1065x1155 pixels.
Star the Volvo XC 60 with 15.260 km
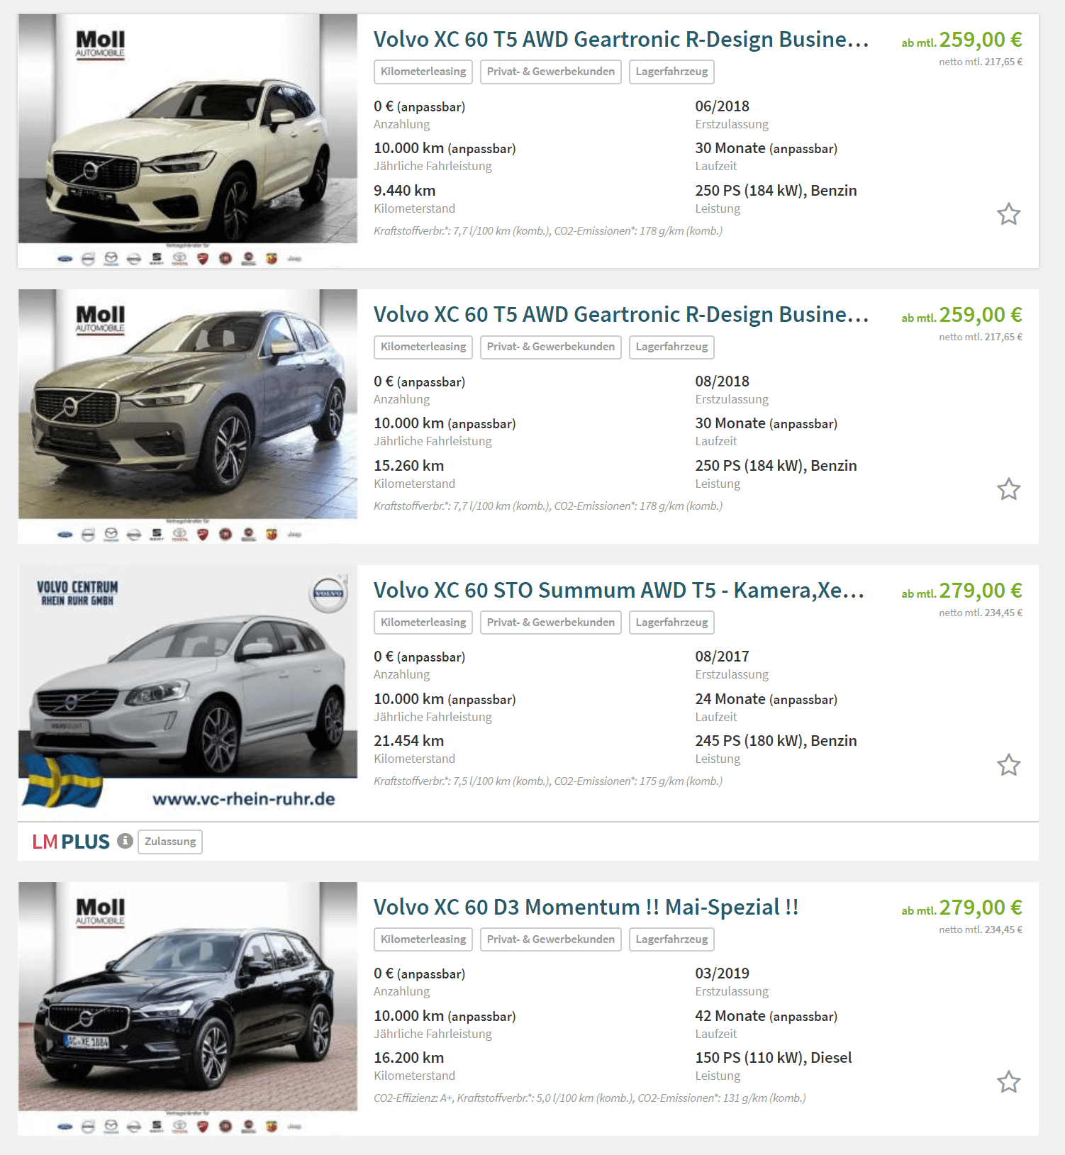(1008, 489)
